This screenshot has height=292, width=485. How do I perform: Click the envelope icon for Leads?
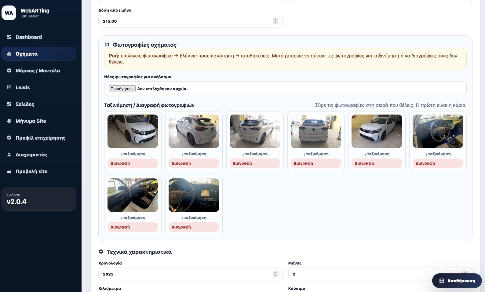pyautogui.click(x=9, y=87)
